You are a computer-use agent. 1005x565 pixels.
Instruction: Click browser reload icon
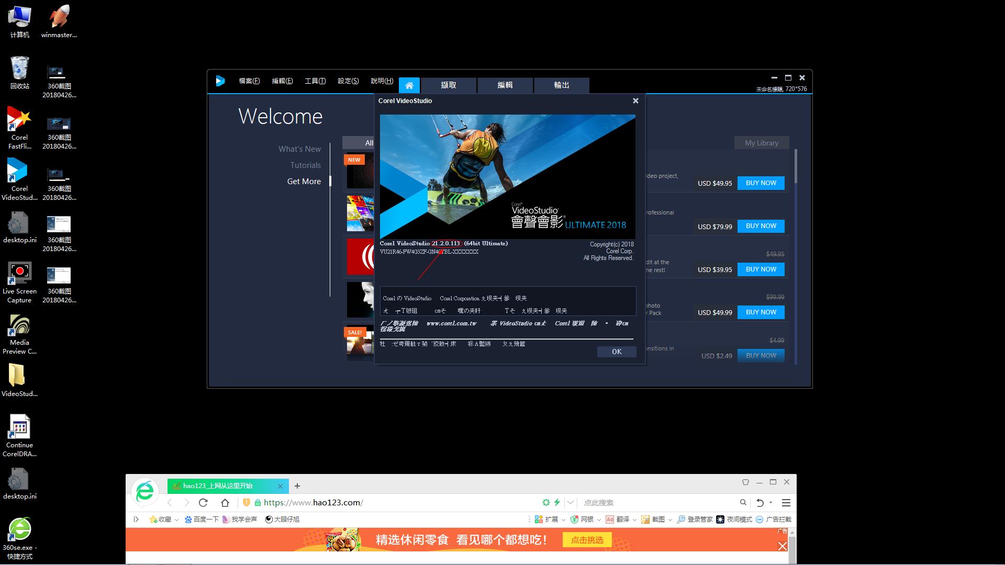[203, 503]
